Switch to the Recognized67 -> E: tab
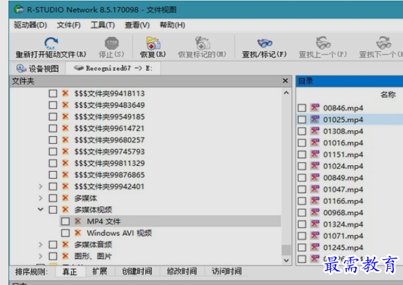 [x=113, y=69]
